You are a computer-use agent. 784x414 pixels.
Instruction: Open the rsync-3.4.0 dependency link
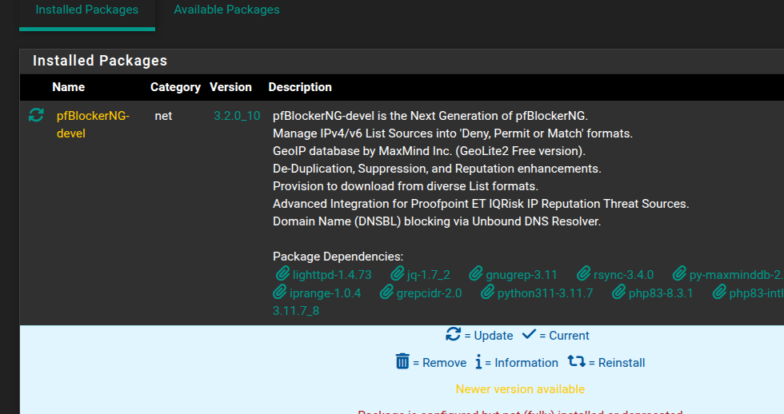623,275
